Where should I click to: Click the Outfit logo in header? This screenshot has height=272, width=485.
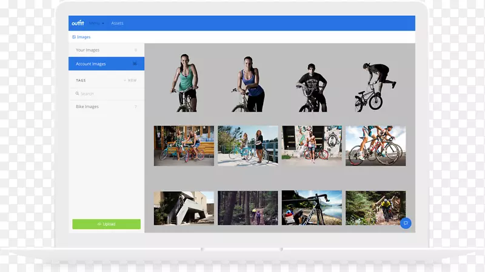[x=78, y=23]
